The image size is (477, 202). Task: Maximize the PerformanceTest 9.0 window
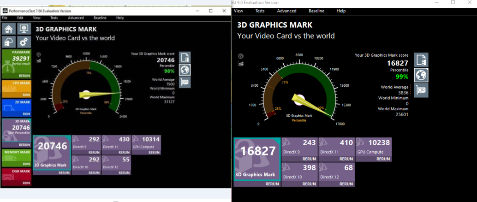[453, 2]
